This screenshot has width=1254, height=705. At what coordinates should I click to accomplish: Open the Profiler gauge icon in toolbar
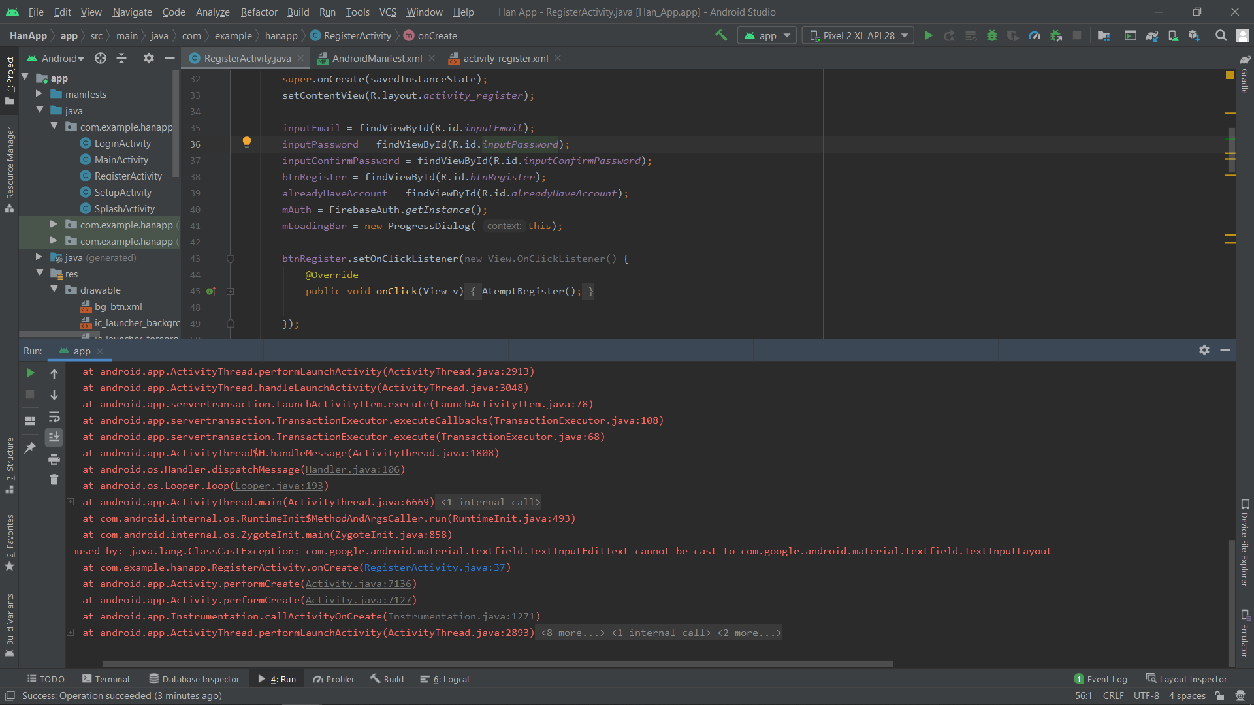click(1035, 36)
